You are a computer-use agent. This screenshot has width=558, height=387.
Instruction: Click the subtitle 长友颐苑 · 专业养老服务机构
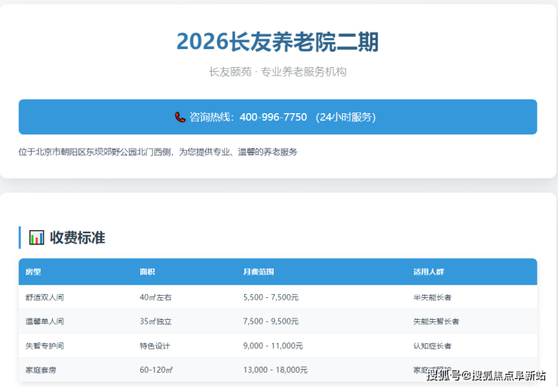coord(277,72)
